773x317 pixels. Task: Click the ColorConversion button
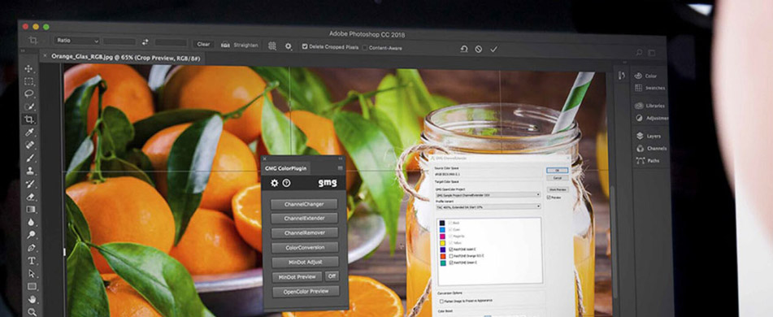pyautogui.click(x=305, y=247)
